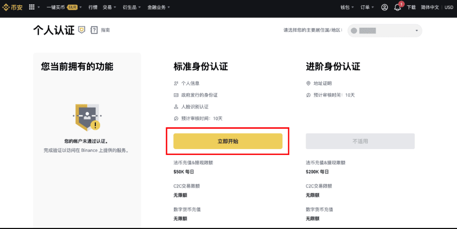Open the notifications bell
The width and height of the screenshot is (457, 229).
pyautogui.click(x=397, y=7)
